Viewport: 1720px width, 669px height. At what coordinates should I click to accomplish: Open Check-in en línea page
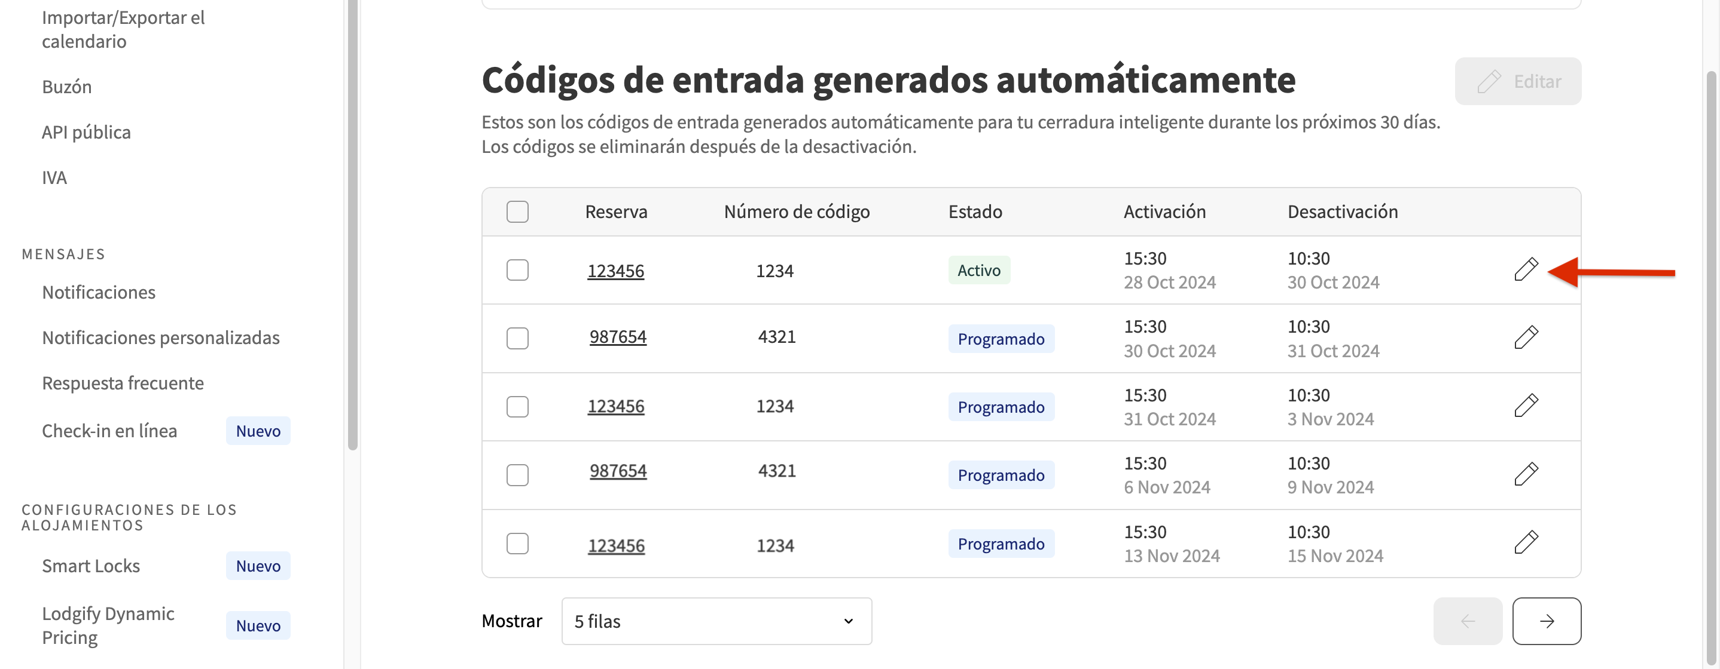pyautogui.click(x=109, y=430)
